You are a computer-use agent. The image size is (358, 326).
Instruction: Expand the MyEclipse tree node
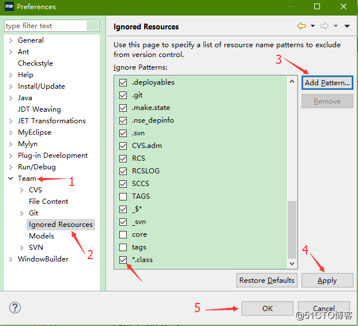[x=10, y=132]
